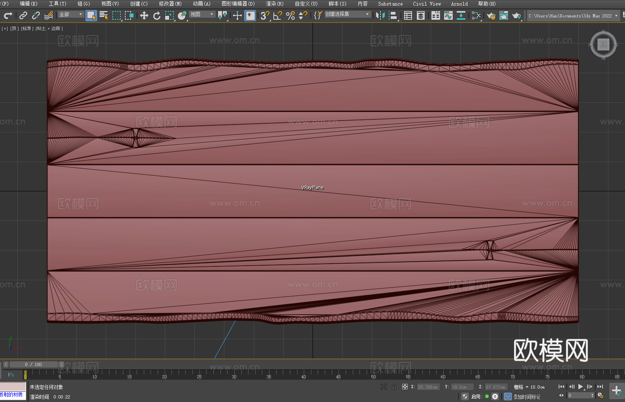Click the X coordinate field
This screenshot has height=402, width=625.
tap(429, 387)
